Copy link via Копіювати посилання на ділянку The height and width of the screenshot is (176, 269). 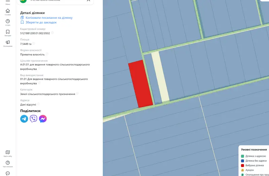point(49,18)
